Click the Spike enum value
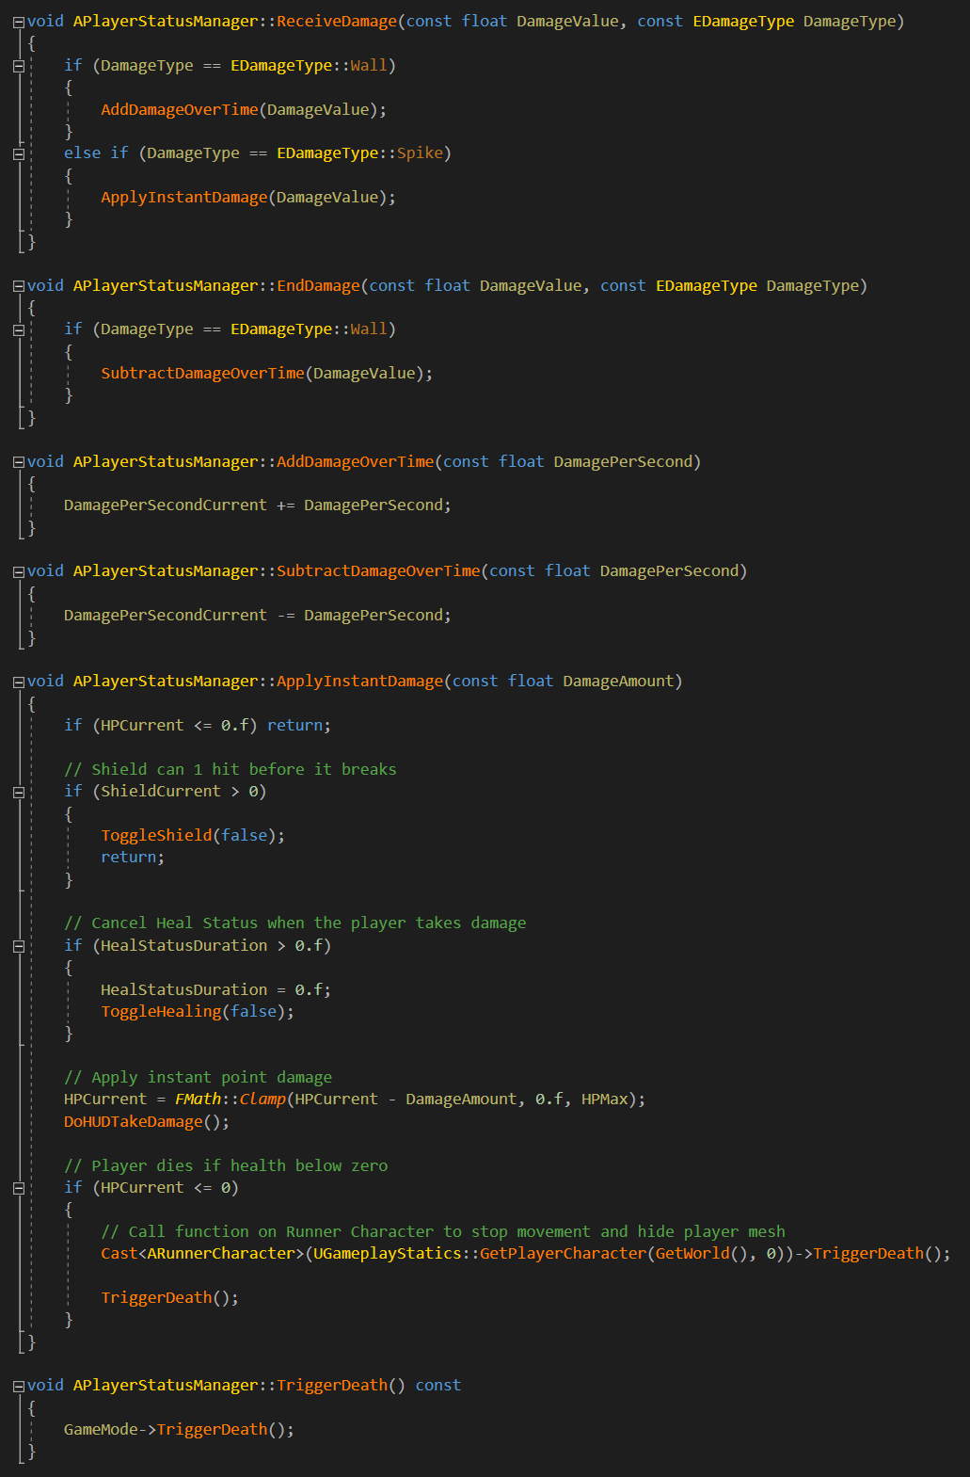 [420, 153]
